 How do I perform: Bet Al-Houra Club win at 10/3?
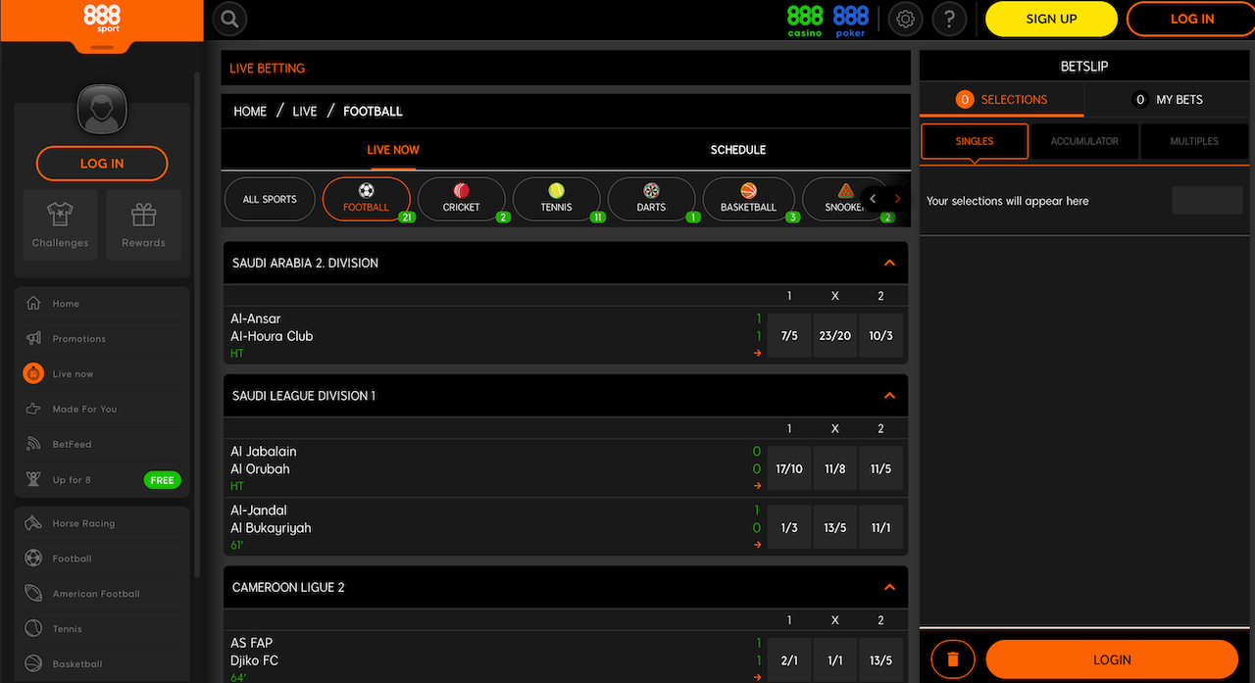click(880, 335)
